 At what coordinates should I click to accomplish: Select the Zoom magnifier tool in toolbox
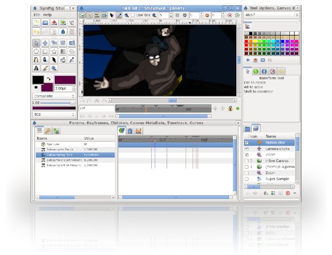54,68
